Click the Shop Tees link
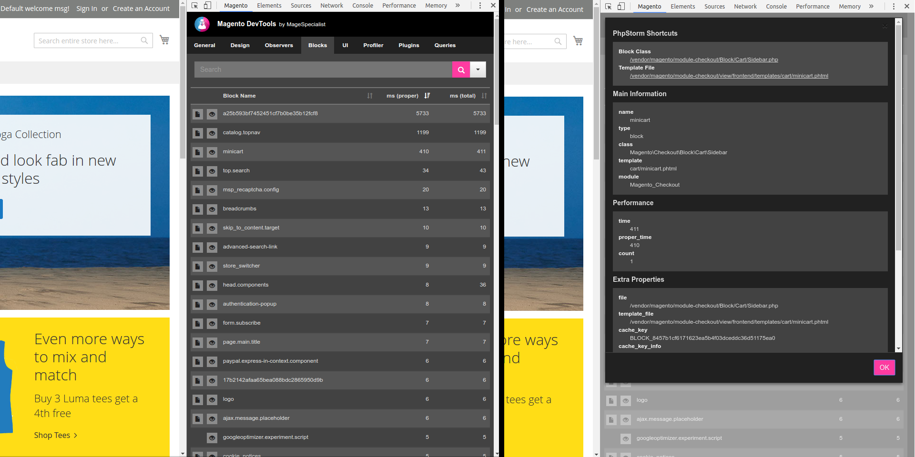 click(55, 435)
